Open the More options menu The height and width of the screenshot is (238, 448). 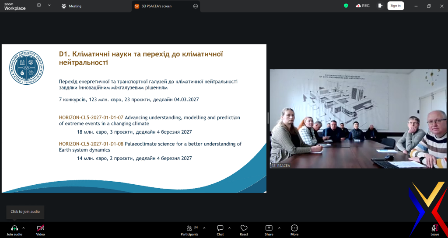294,228
